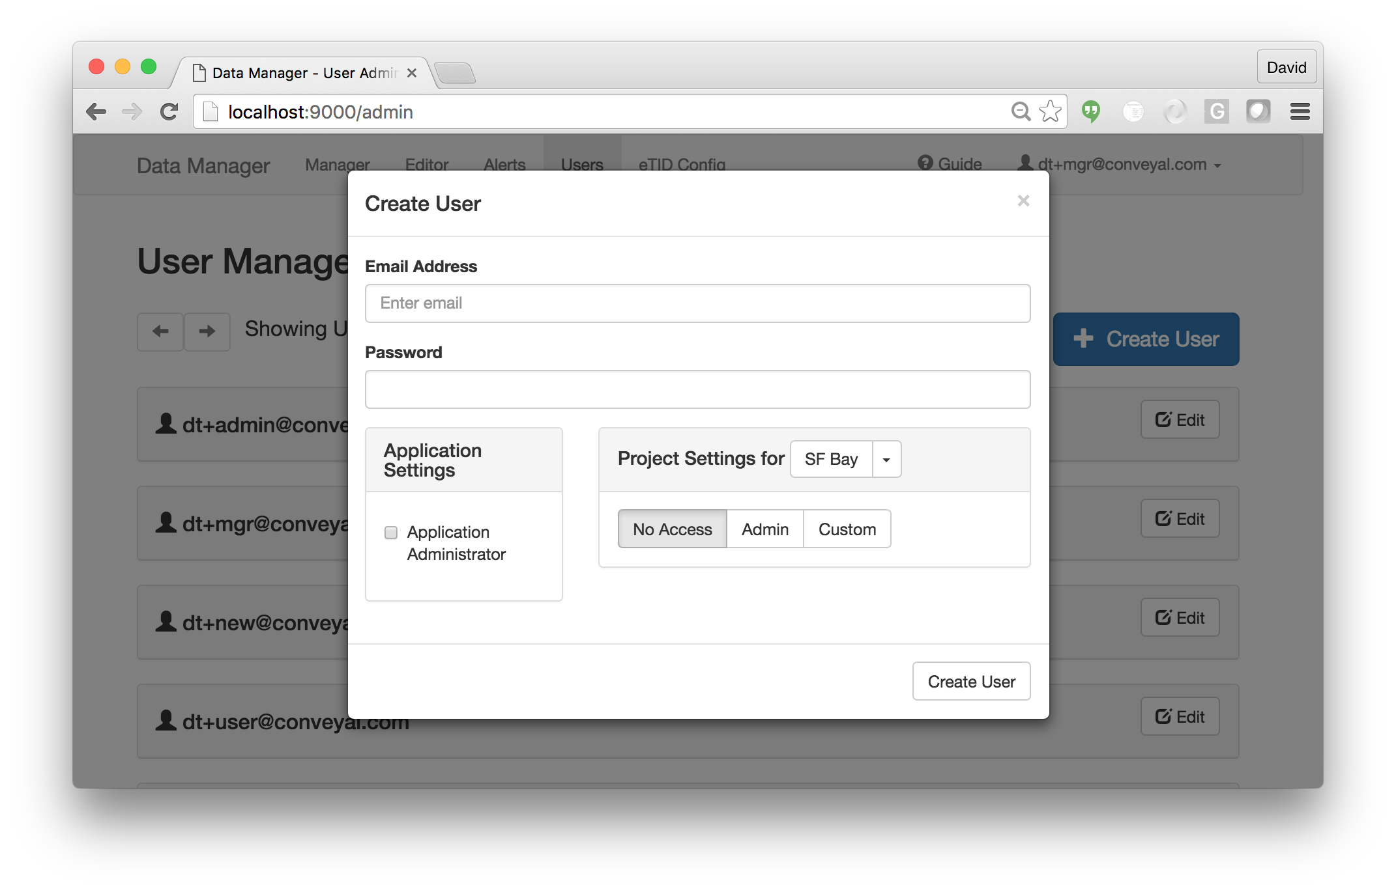Viewport: 1396px width, 892px height.
Task: Focus the Password input field
Action: point(697,389)
